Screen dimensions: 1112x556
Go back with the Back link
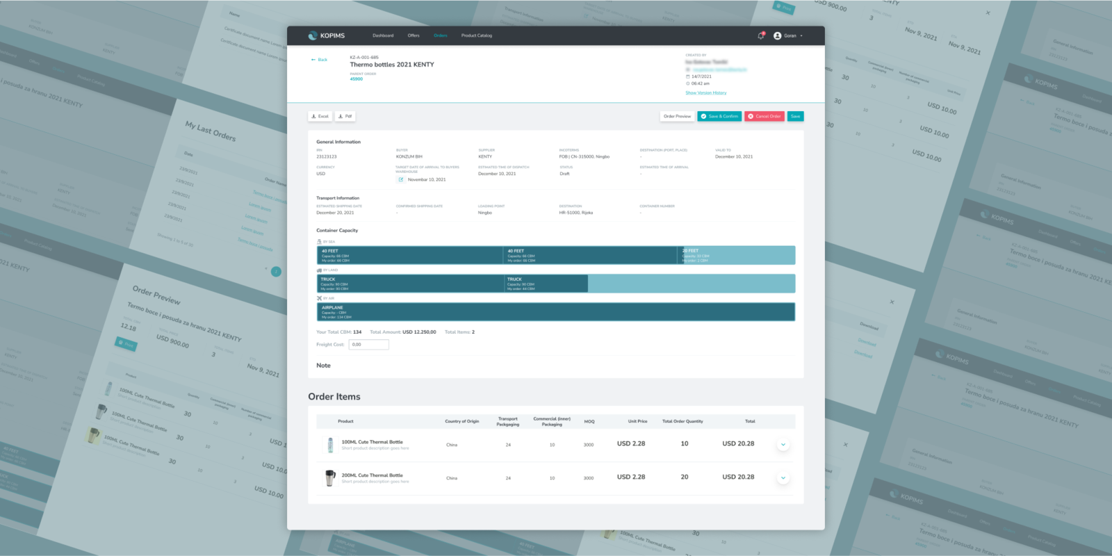[x=319, y=60]
